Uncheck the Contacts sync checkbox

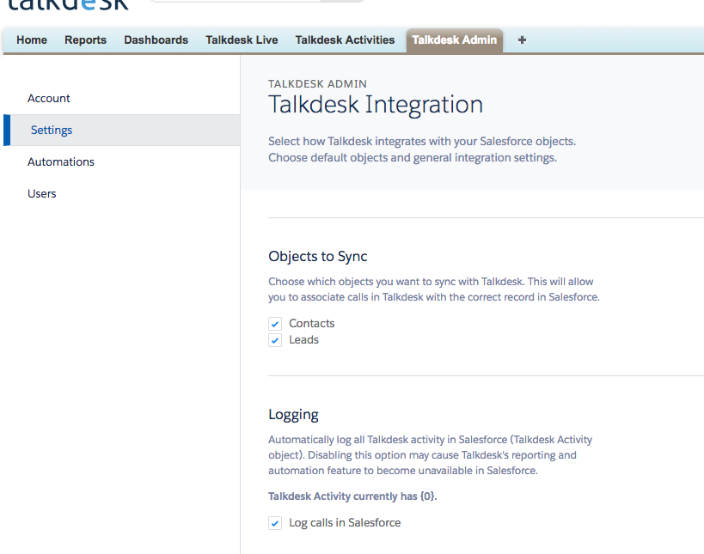[275, 324]
